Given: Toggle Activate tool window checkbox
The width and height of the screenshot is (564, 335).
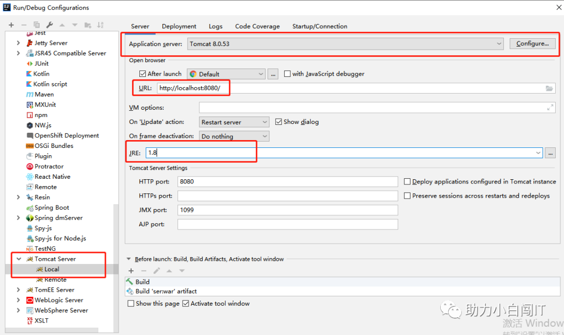Looking at the screenshot, I should point(185,304).
